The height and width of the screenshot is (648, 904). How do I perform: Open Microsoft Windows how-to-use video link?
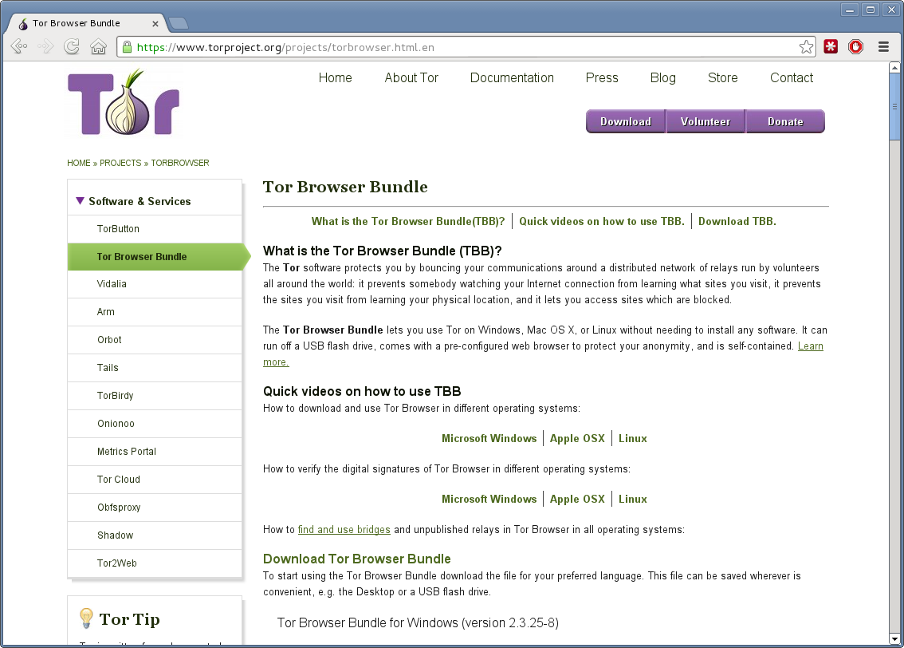[489, 439]
